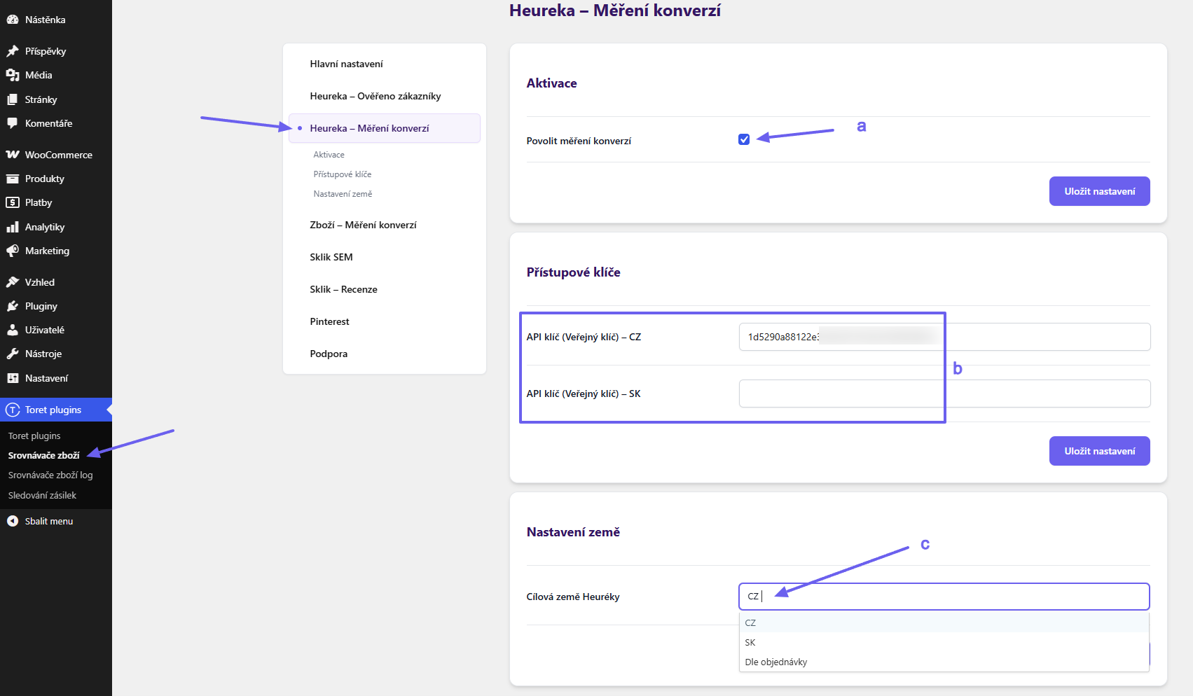The height and width of the screenshot is (696, 1193).
Task: Click the Média icon in sidebar
Action: 13,75
